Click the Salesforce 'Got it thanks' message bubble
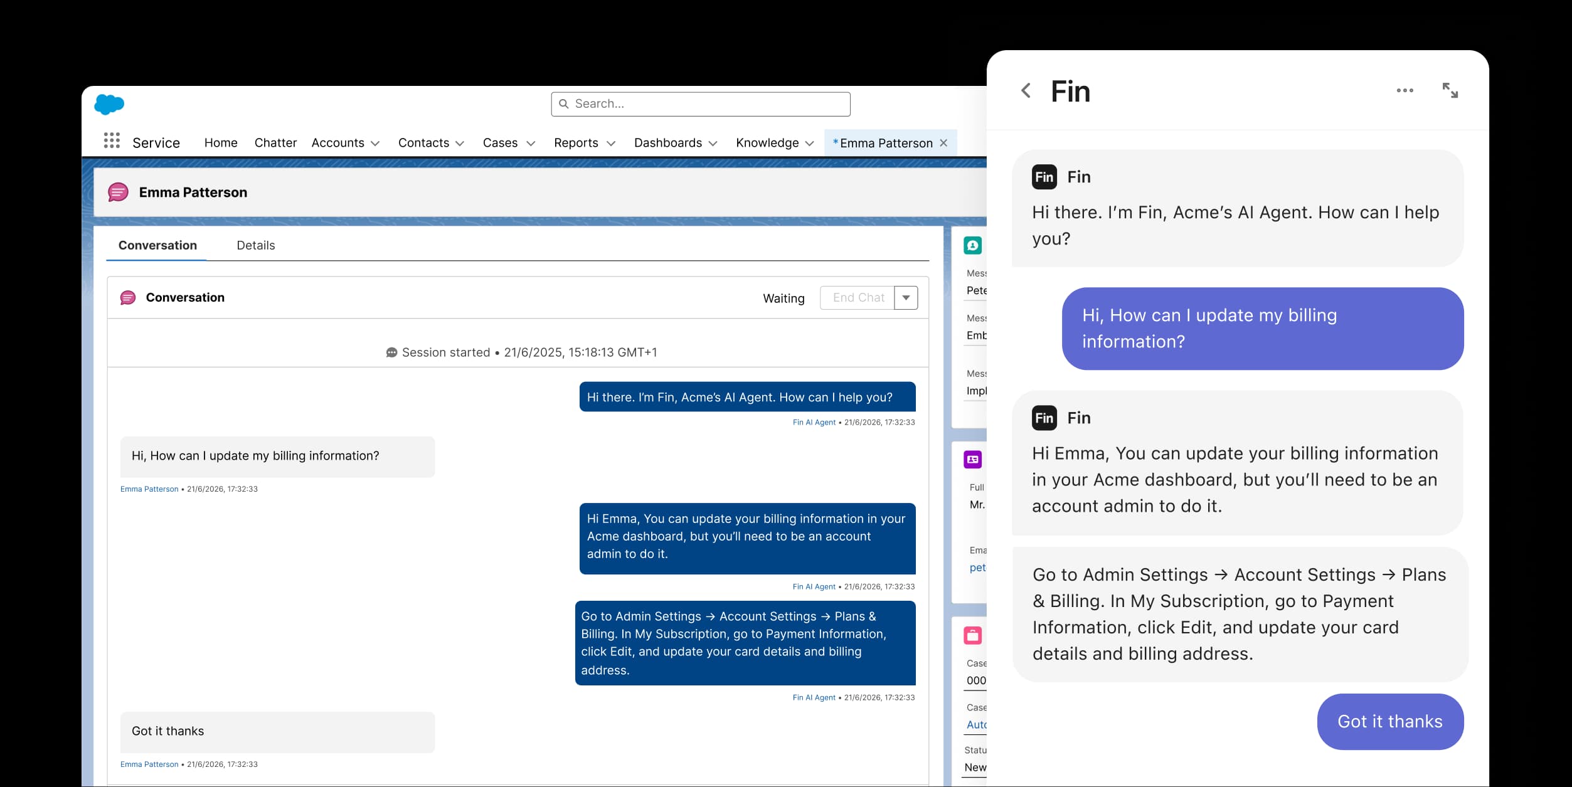 [x=277, y=732]
